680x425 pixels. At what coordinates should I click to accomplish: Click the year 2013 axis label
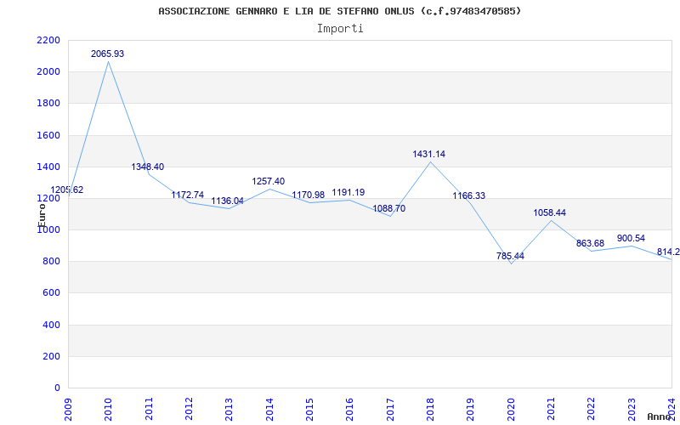click(x=229, y=409)
